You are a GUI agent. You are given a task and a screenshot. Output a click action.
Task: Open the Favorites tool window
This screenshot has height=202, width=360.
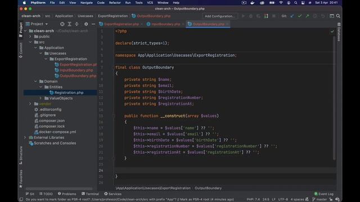click(21, 178)
